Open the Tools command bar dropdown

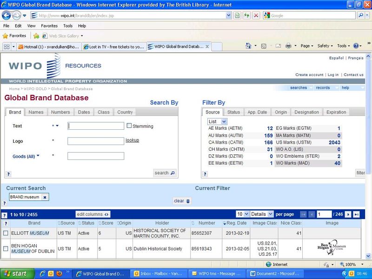343,46
